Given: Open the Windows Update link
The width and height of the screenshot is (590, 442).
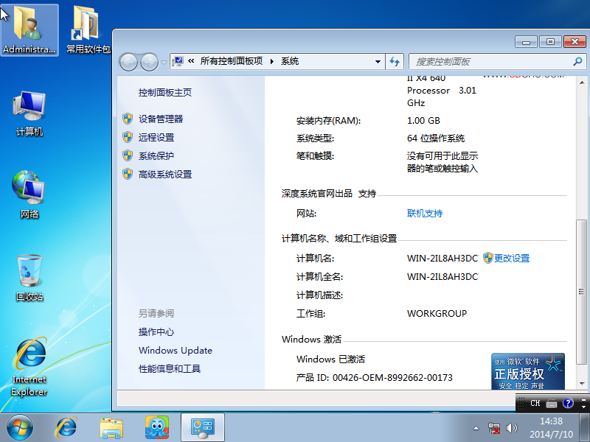Looking at the screenshot, I should tap(176, 351).
